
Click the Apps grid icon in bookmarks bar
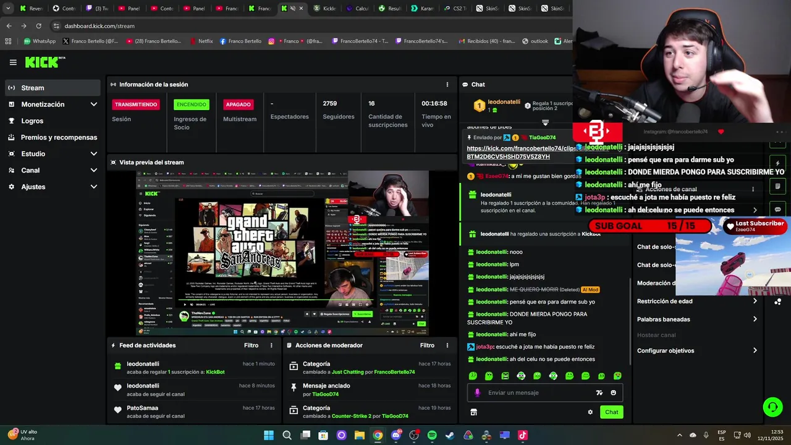(8, 41)
